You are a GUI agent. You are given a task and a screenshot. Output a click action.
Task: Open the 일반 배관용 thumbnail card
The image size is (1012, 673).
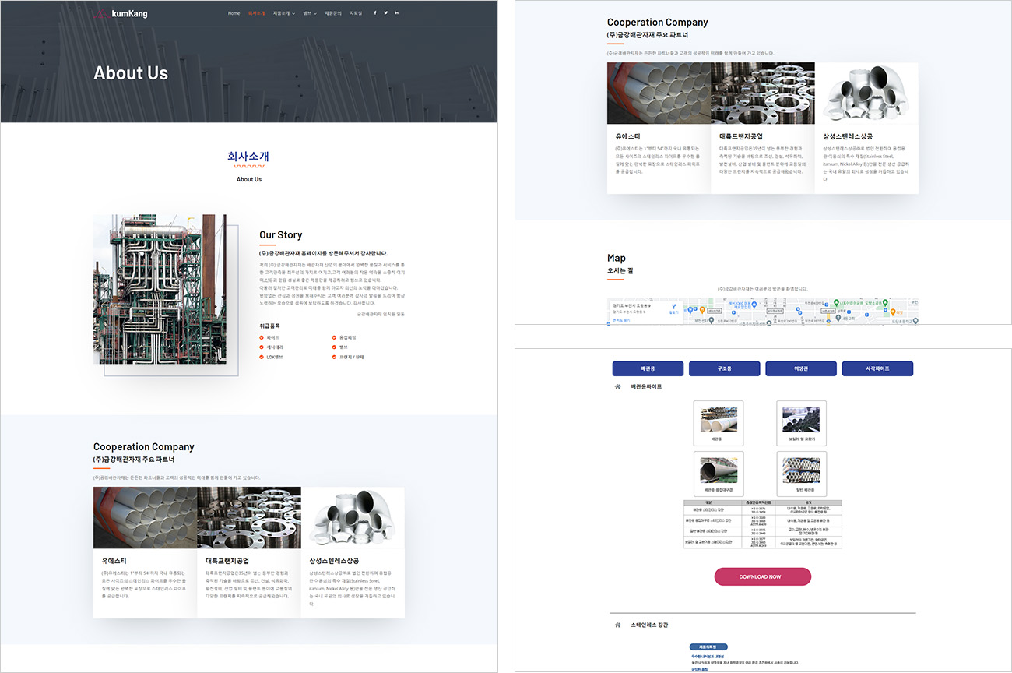coord(801,474)
